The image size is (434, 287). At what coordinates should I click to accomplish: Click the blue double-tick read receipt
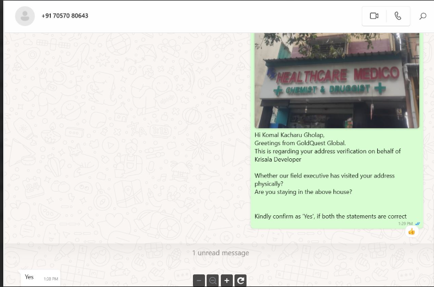(418, 223)
